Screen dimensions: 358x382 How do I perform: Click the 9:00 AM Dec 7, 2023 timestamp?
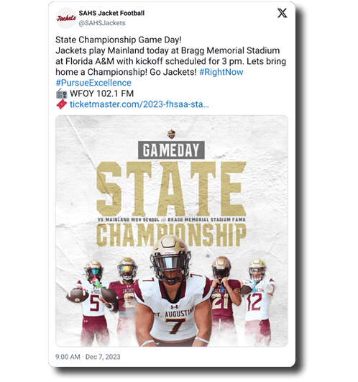coord(88,357)
